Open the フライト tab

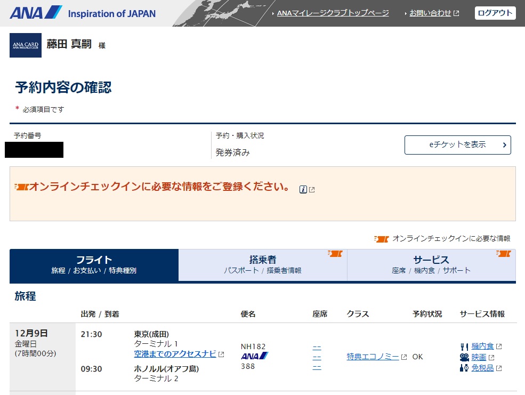tap(94, 265)
